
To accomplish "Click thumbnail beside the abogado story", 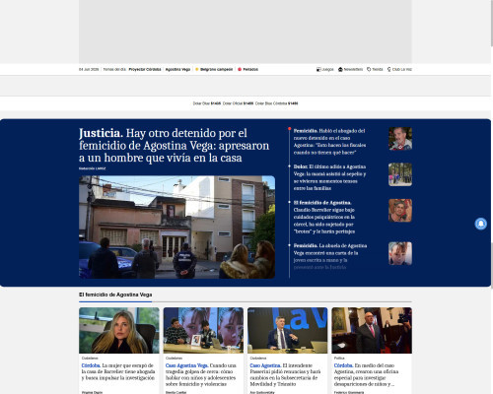I will (x=400, y=139).
